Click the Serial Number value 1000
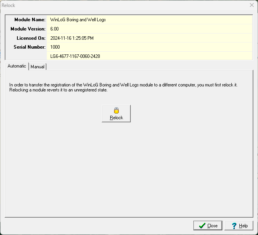 click(55, 47)
